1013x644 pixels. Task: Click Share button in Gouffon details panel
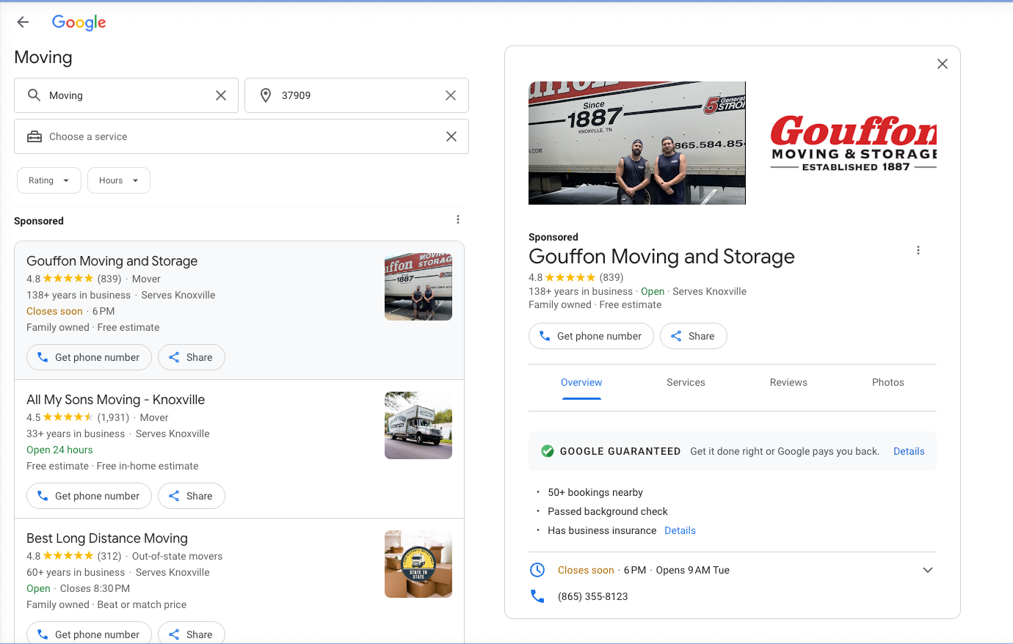694,336
